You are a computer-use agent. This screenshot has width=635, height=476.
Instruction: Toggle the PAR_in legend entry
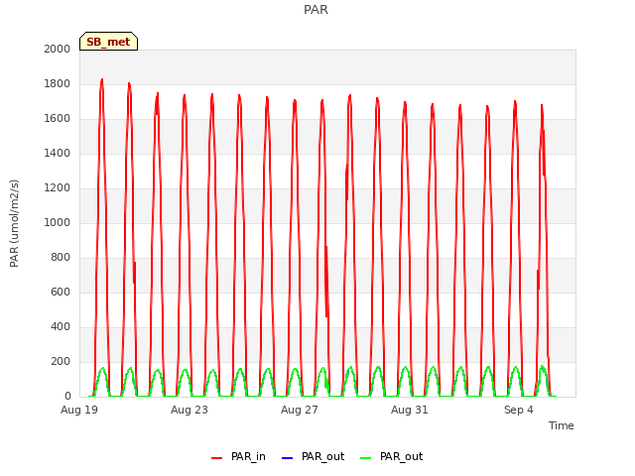[x=238, y=456]
